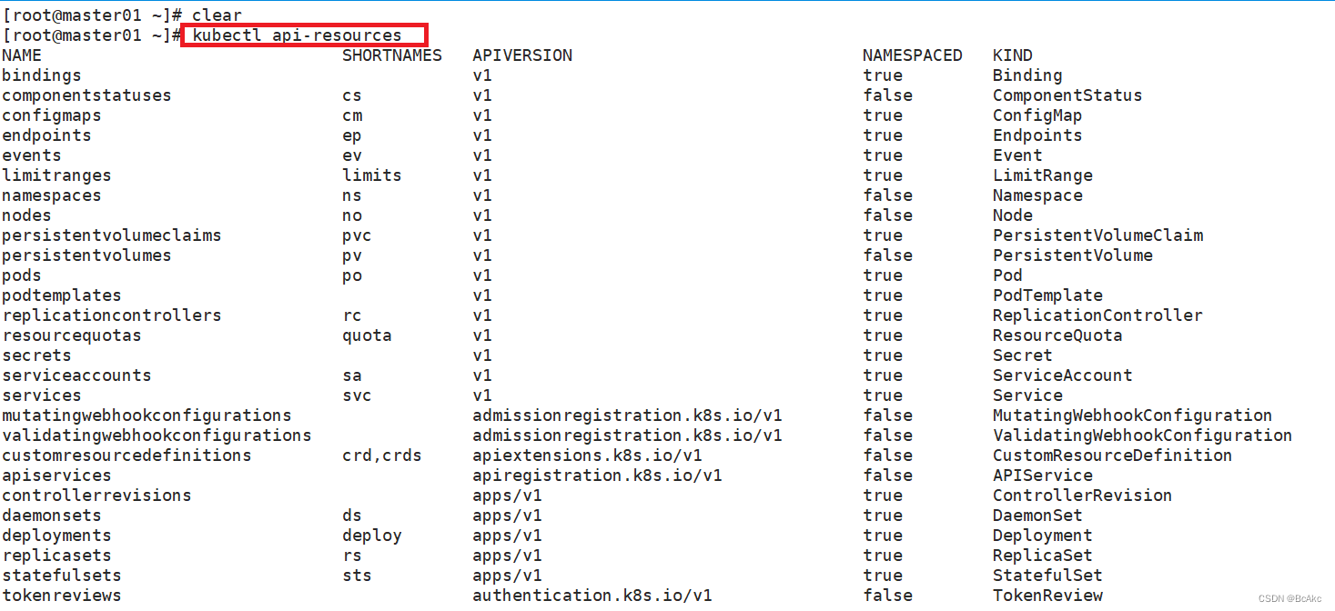Click 'false' in the nodes row
The width and height of the screenshot is (1335, 611).
tap(888, 215)
